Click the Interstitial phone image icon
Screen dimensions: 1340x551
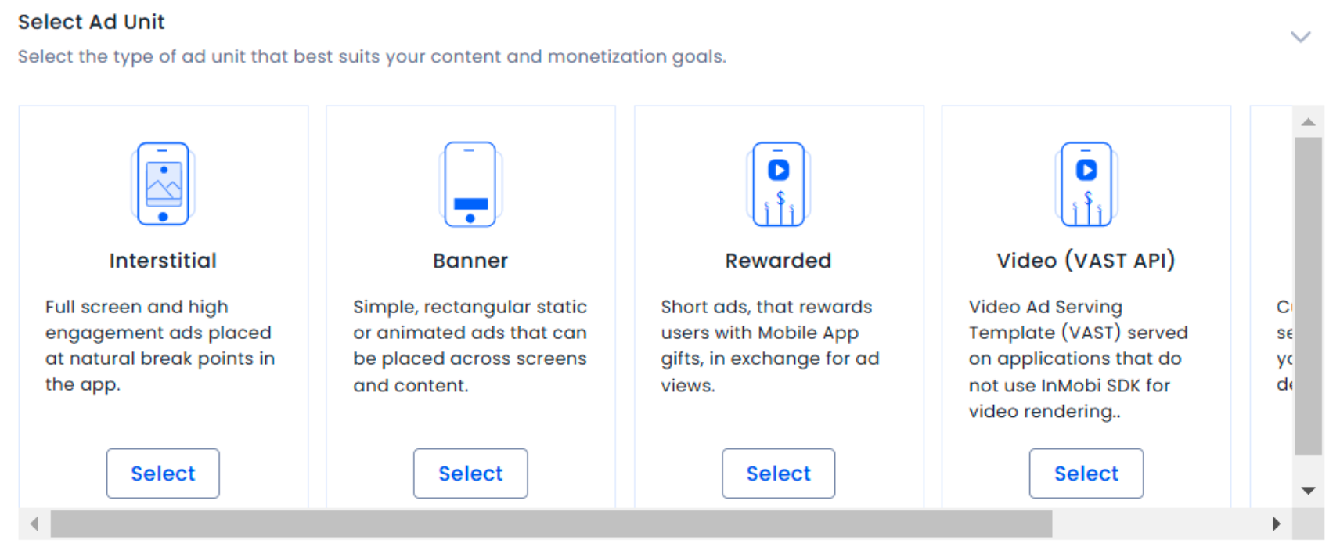[x=163, y=184]
